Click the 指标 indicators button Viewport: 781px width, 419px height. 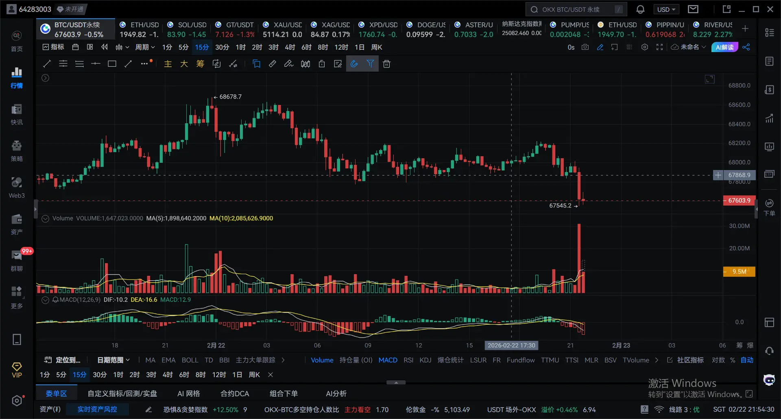pos(53,47)
